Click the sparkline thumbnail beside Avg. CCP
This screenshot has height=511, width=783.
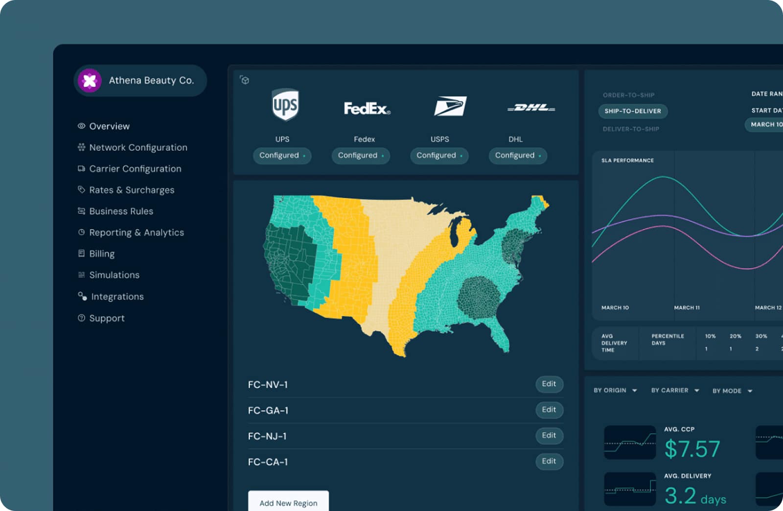tap(630, 442)
